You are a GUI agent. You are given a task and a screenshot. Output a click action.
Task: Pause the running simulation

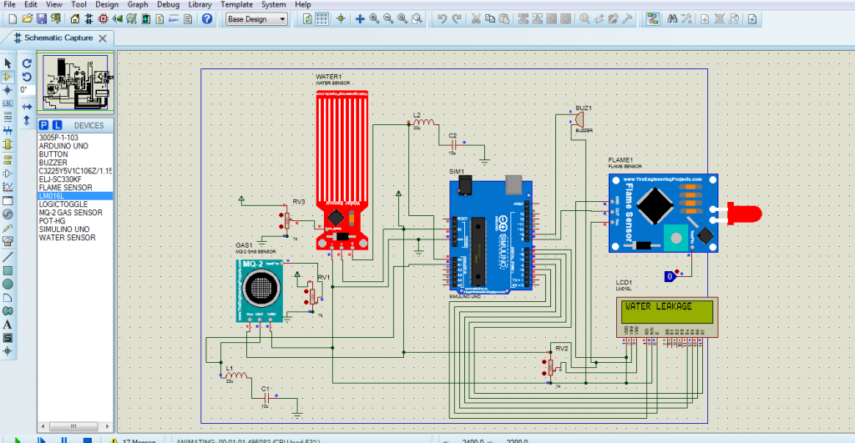[x=63, y=440]
